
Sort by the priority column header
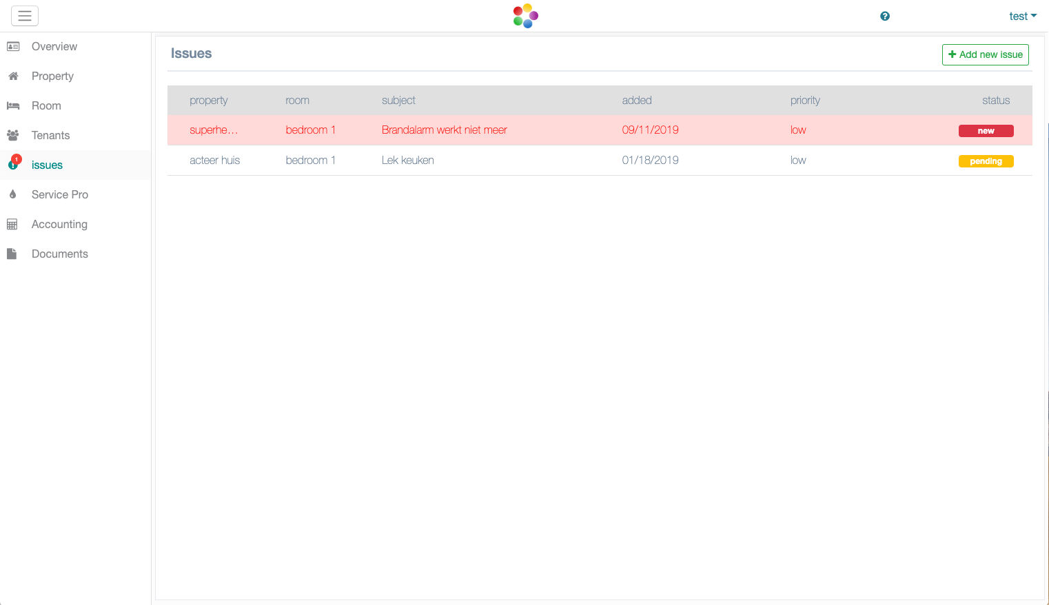[x=805, y=101]
